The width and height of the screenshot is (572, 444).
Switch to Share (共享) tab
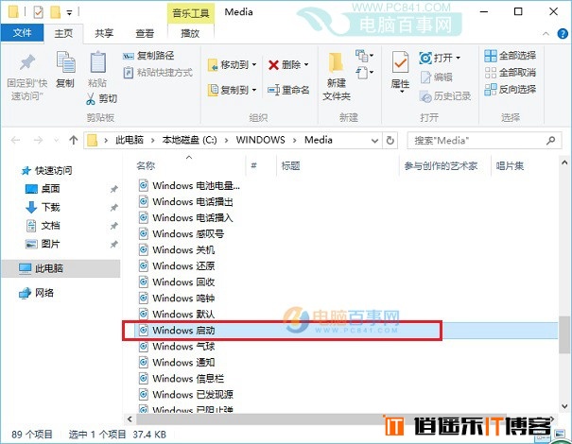[104, 33]
